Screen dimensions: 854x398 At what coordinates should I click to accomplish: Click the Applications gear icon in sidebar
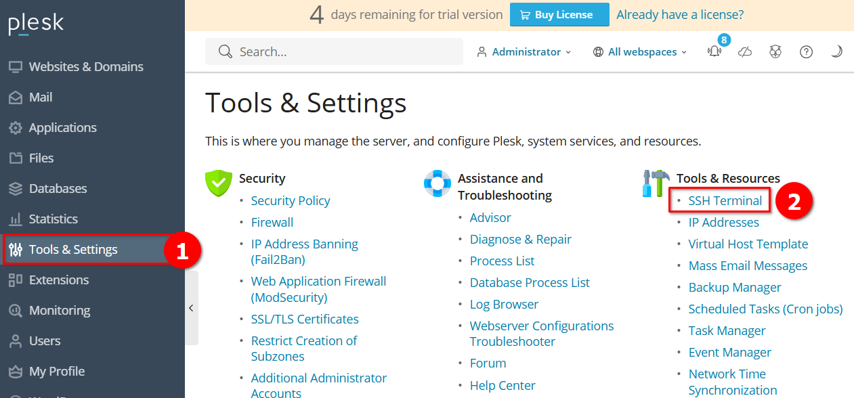16,127
